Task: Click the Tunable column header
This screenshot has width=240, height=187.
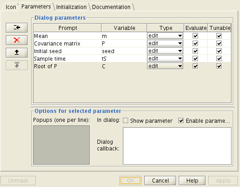Action: pos(219,28)
